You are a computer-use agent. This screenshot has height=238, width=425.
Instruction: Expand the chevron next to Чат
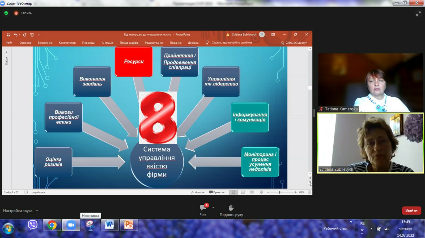click(x=213, y=208)
